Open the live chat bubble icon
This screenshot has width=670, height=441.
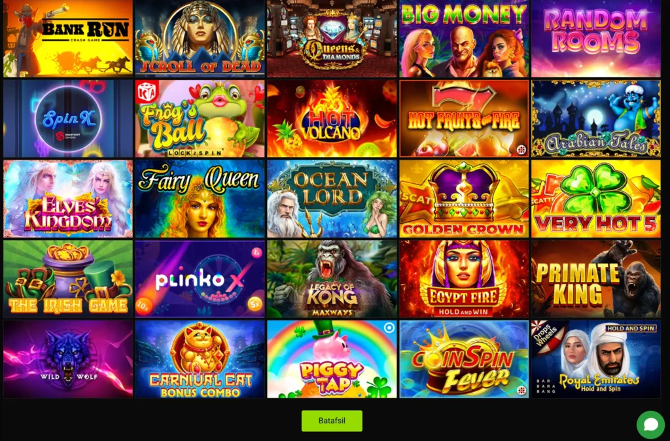coord(650,425)
